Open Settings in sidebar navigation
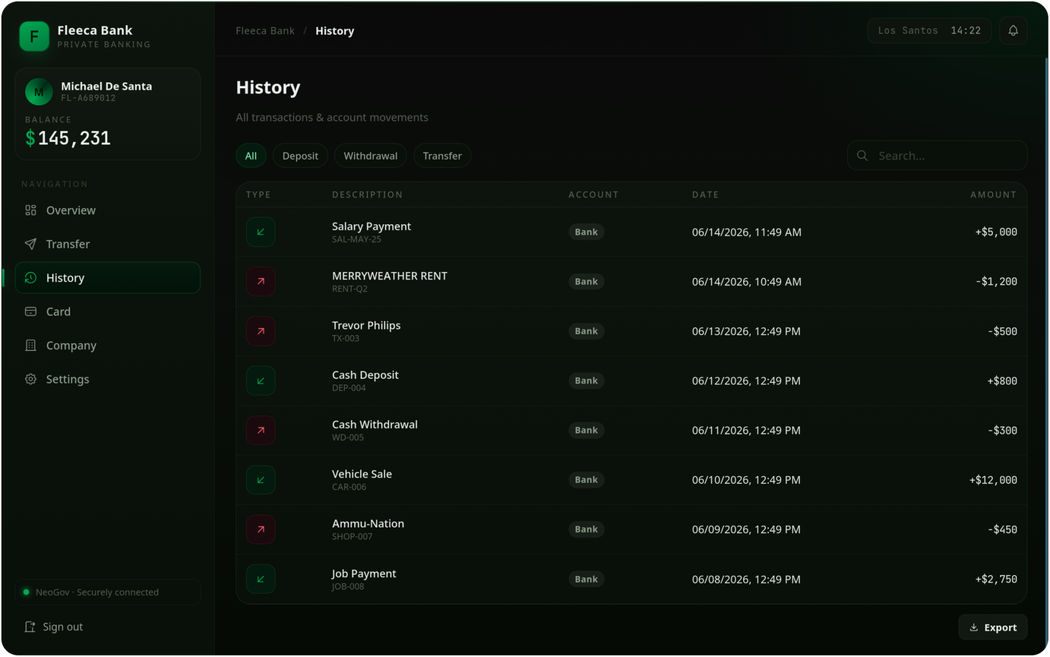The image size is (1050, 657). [x=108, y=379]
